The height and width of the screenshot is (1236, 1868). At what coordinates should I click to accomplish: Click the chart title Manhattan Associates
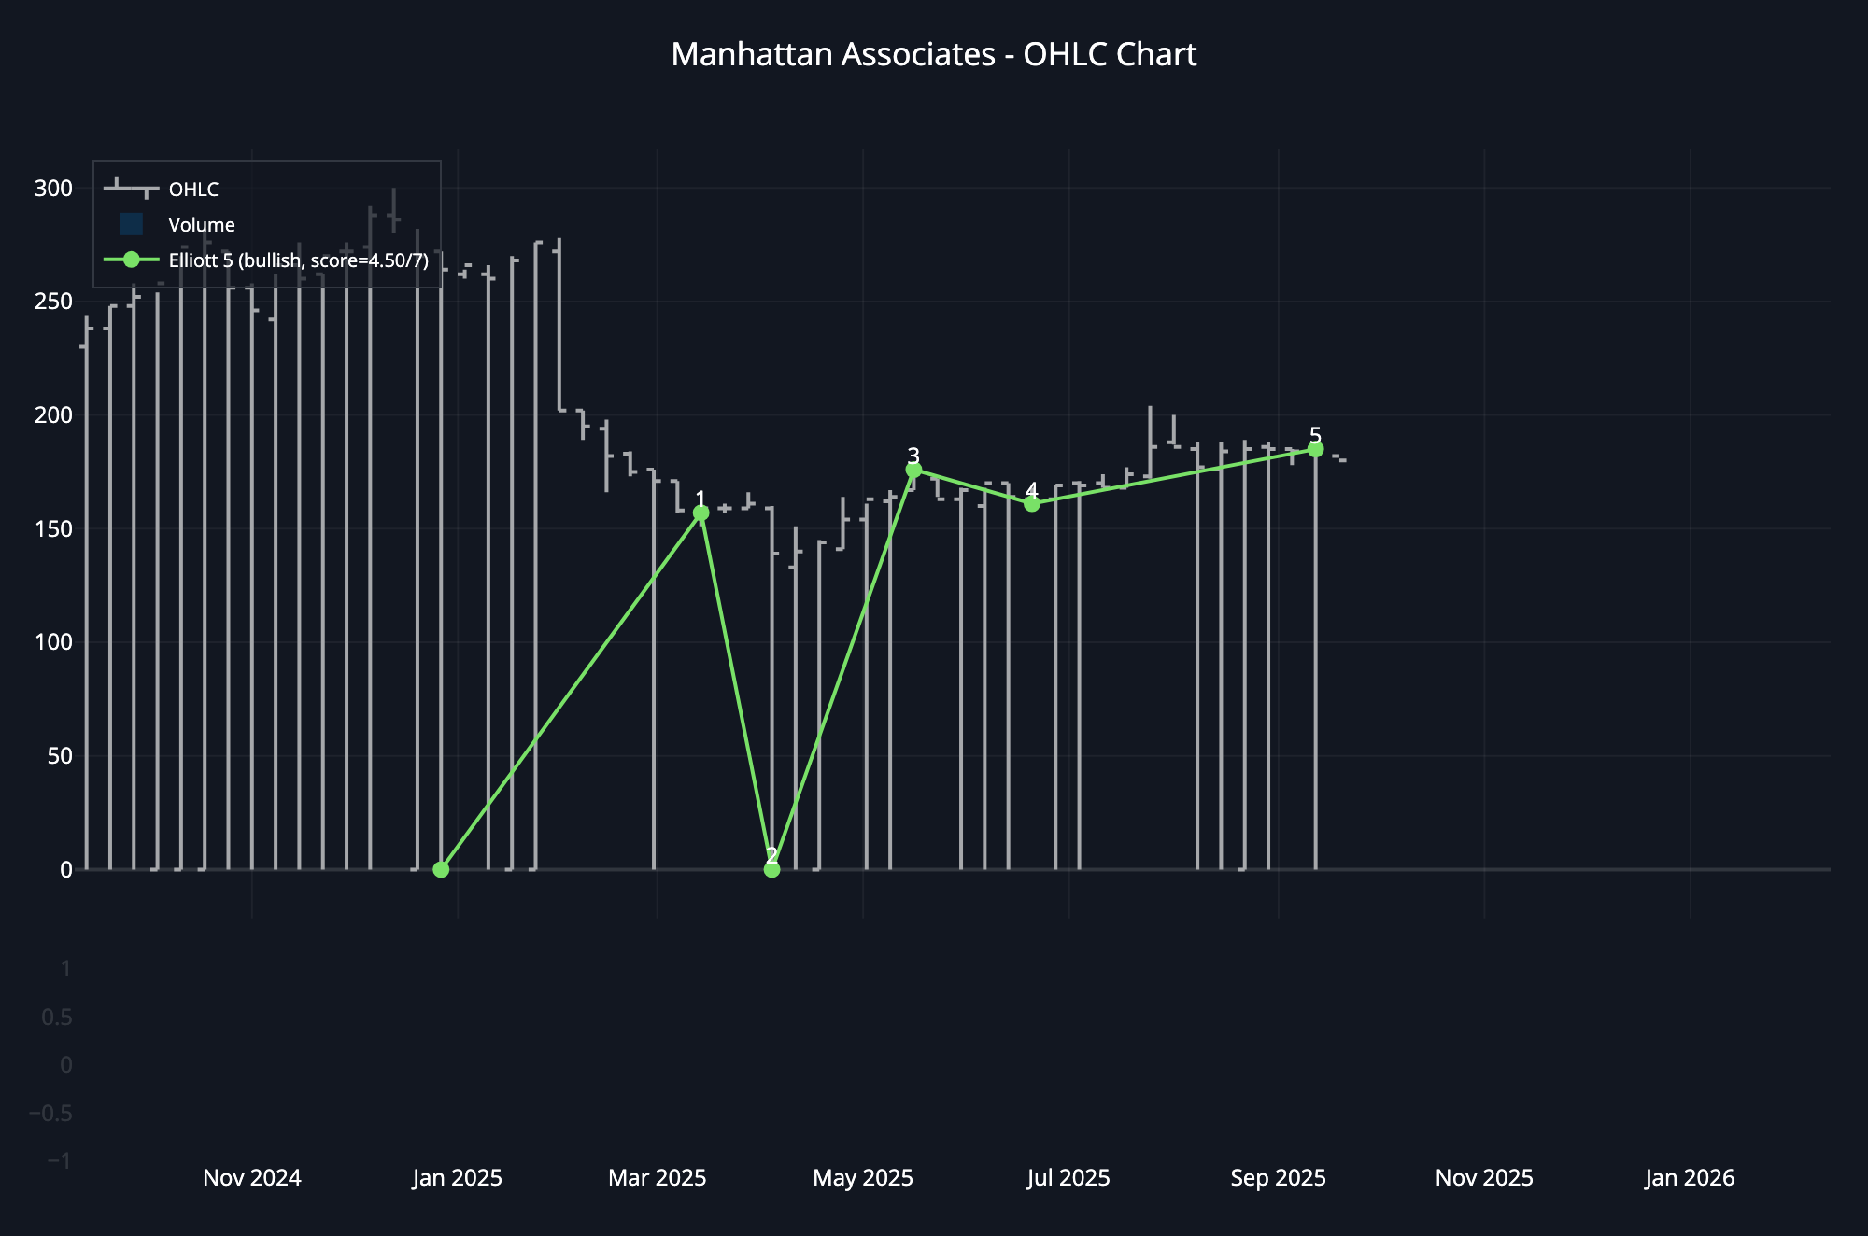coord(933,55)
